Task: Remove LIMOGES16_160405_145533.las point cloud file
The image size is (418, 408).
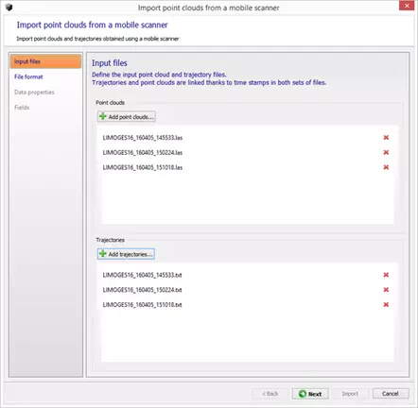Action: point(386,138)
